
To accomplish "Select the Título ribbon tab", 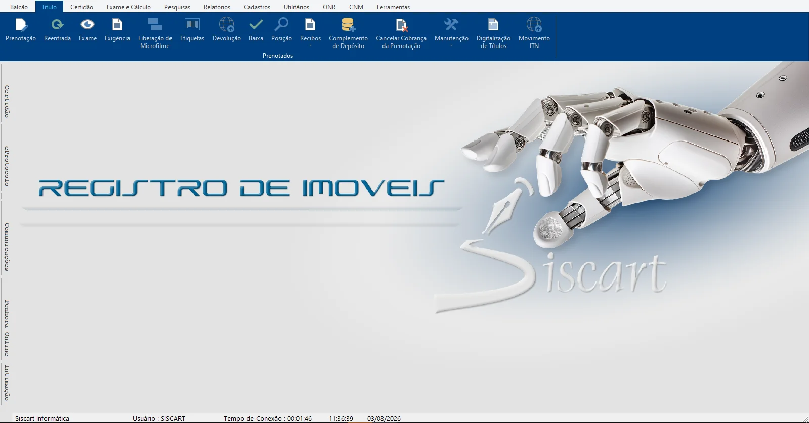I will tap(49, 7).
